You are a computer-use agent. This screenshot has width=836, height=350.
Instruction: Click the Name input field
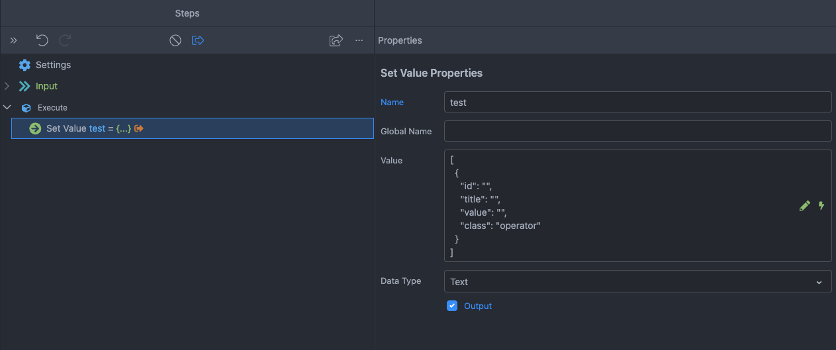[x=637, y=102]
